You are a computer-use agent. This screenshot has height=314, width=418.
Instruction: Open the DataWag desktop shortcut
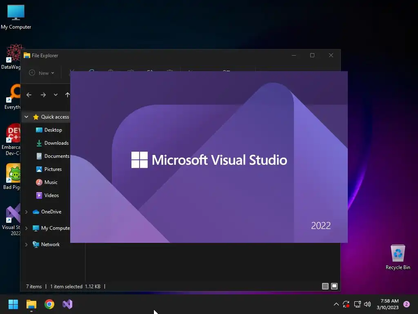11,56
